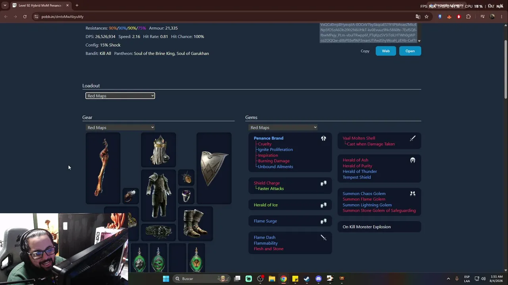This screenshot has width=508, height=285.
Task: Click the Faster Attacks support gem
Action: (x=271, y=189)
